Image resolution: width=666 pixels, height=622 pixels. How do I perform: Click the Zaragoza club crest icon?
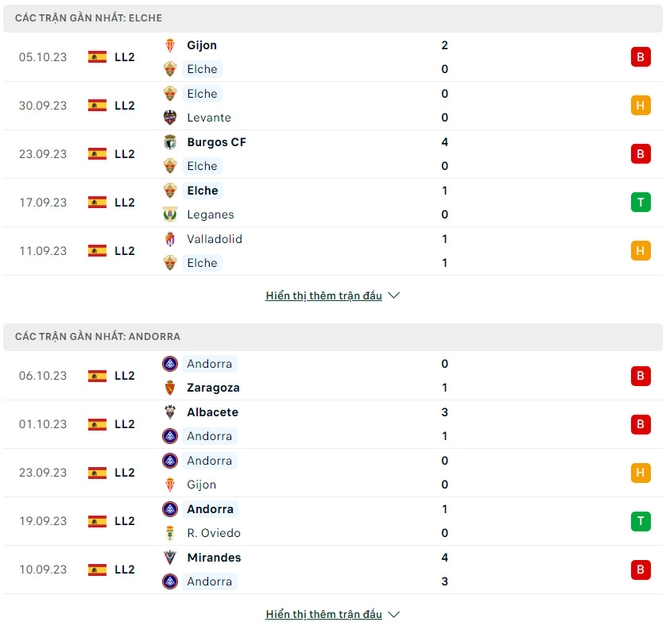click(x=170, y=388)
